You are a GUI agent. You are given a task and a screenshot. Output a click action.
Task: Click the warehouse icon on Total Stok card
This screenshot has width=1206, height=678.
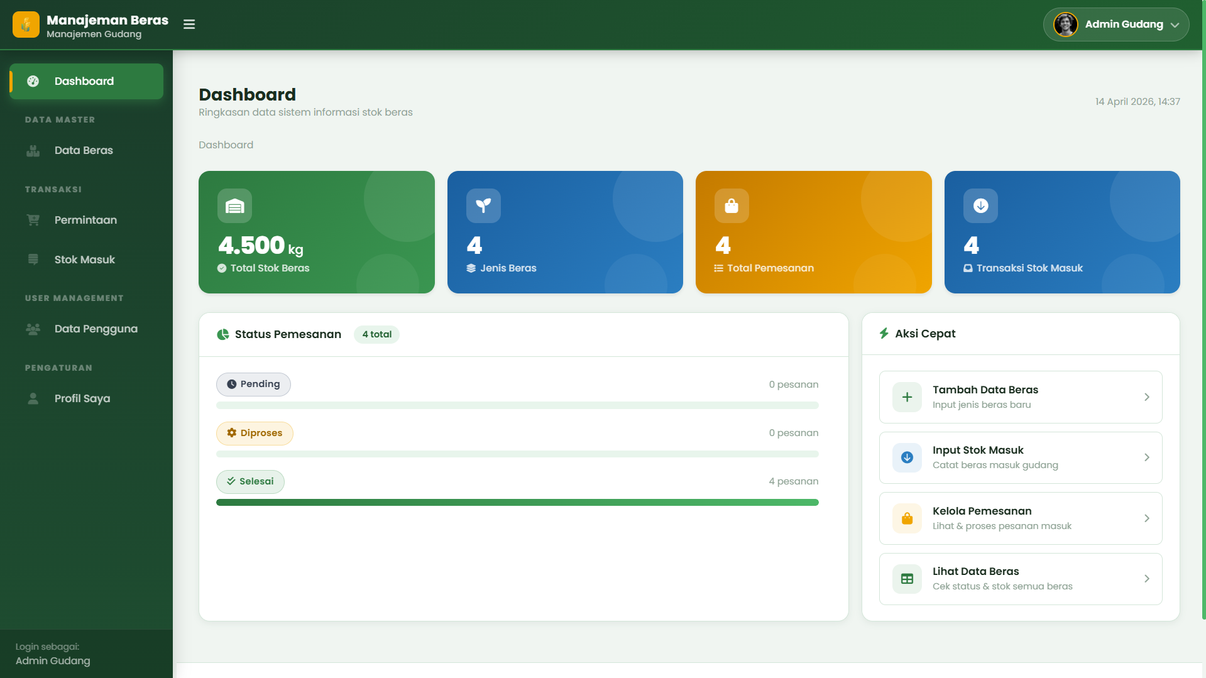pos(234,206)
